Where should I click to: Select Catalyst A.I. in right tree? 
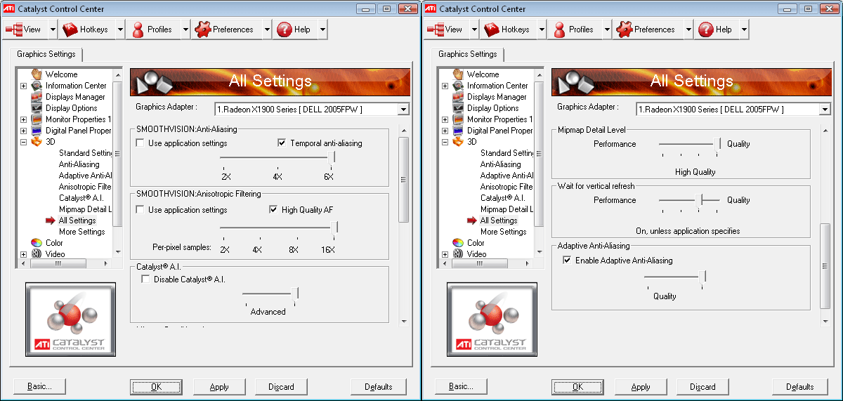[503, 198]
